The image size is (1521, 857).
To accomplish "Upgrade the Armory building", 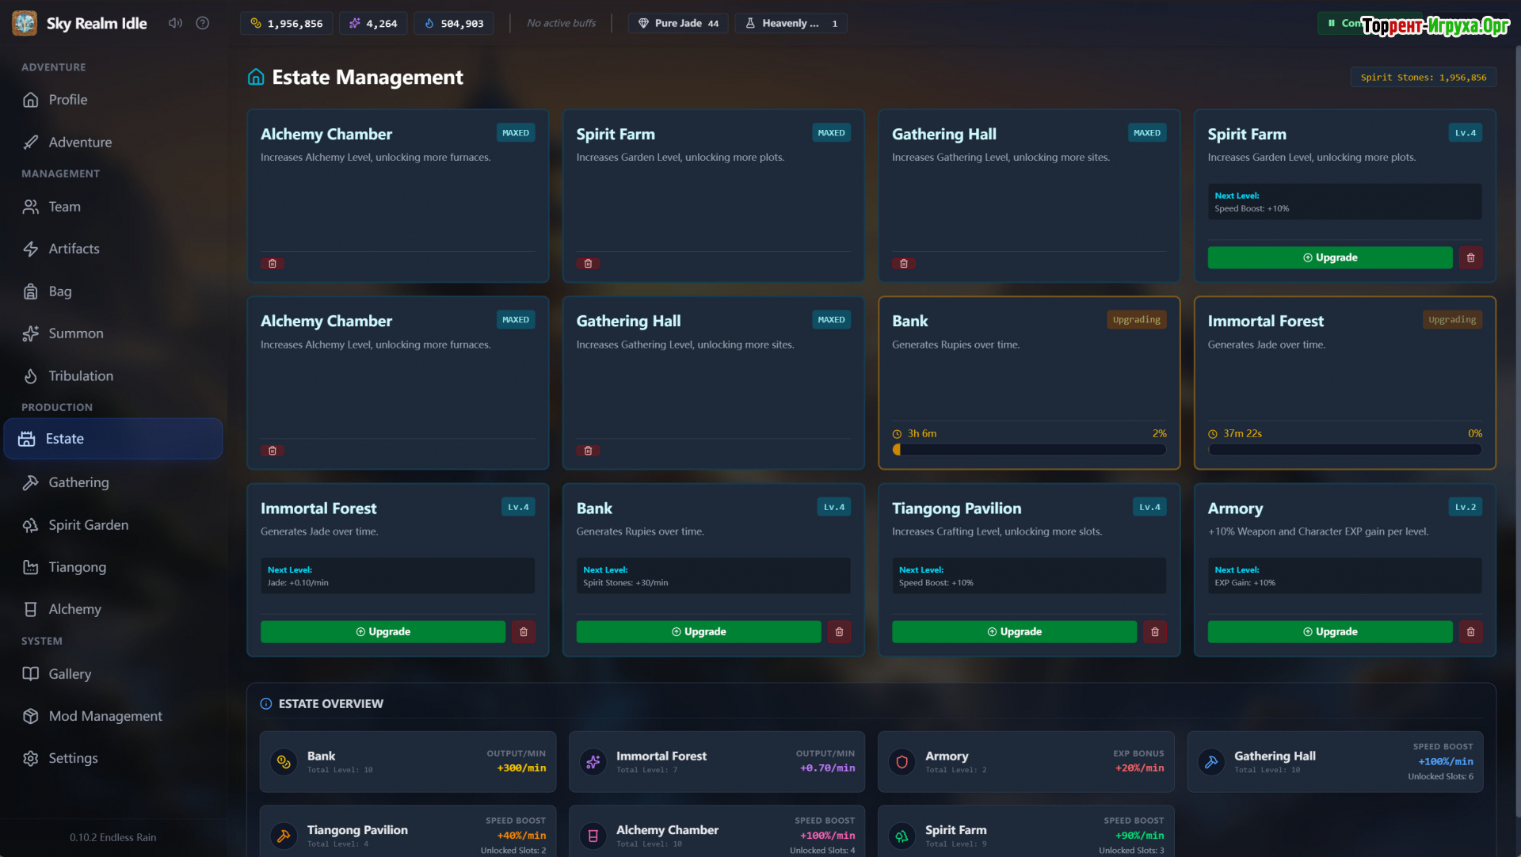I will coord(1329,631).
